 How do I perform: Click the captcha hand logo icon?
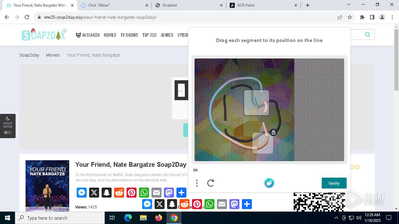[x=269, y=183]
